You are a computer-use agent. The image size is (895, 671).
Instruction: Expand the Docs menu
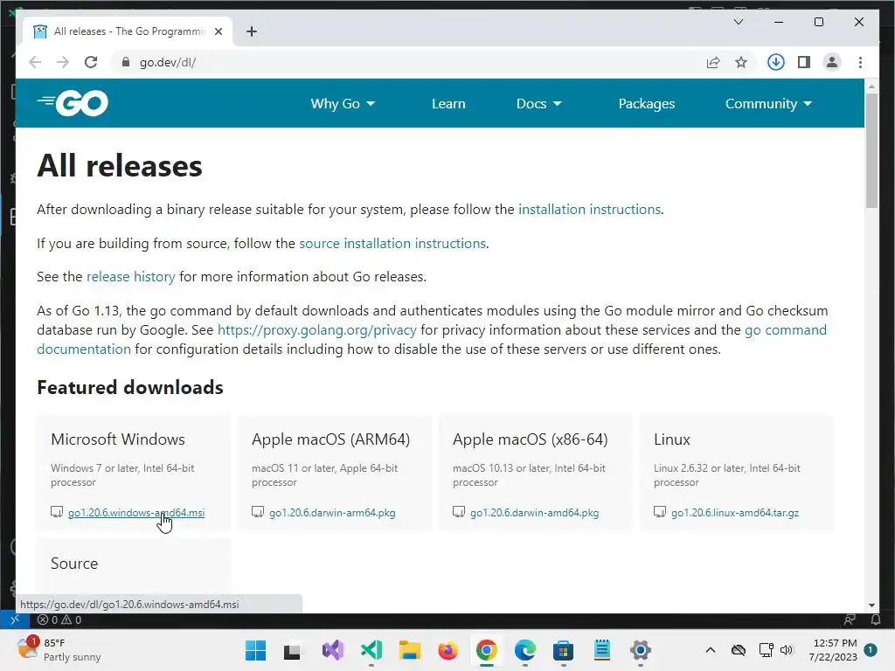coord(538,104)
